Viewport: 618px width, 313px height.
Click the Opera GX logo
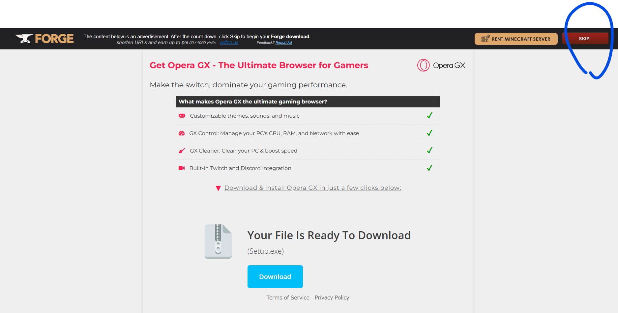pyautogui.click(x=441, y=65)
